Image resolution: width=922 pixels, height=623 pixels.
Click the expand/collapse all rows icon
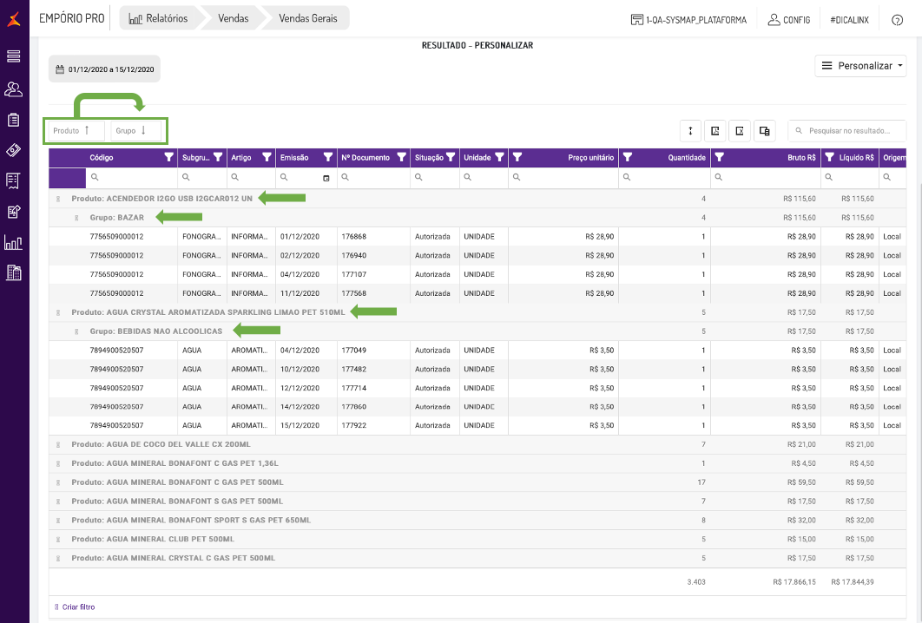[691, 131]
